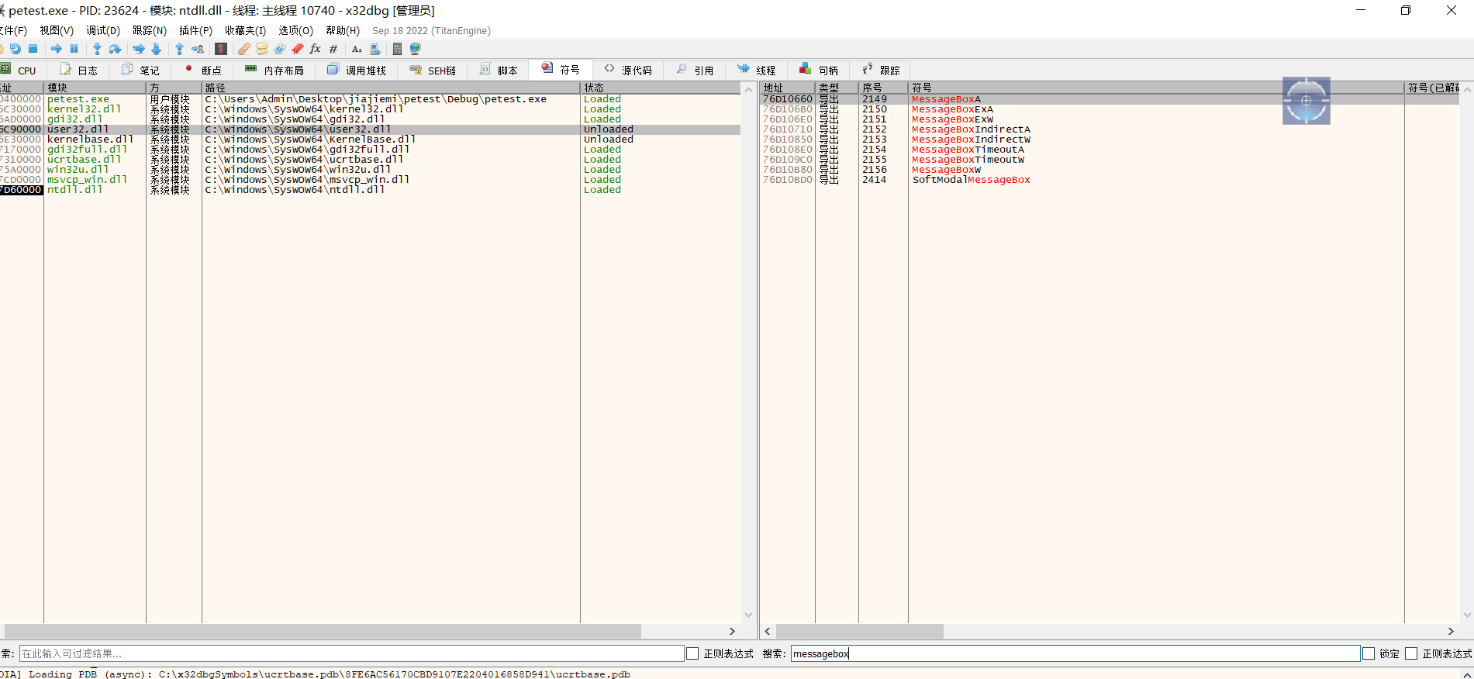The image size is (1474, 679).
Task: Select the MessageBoxTimeoutW symbol row
Action: 1110,160
